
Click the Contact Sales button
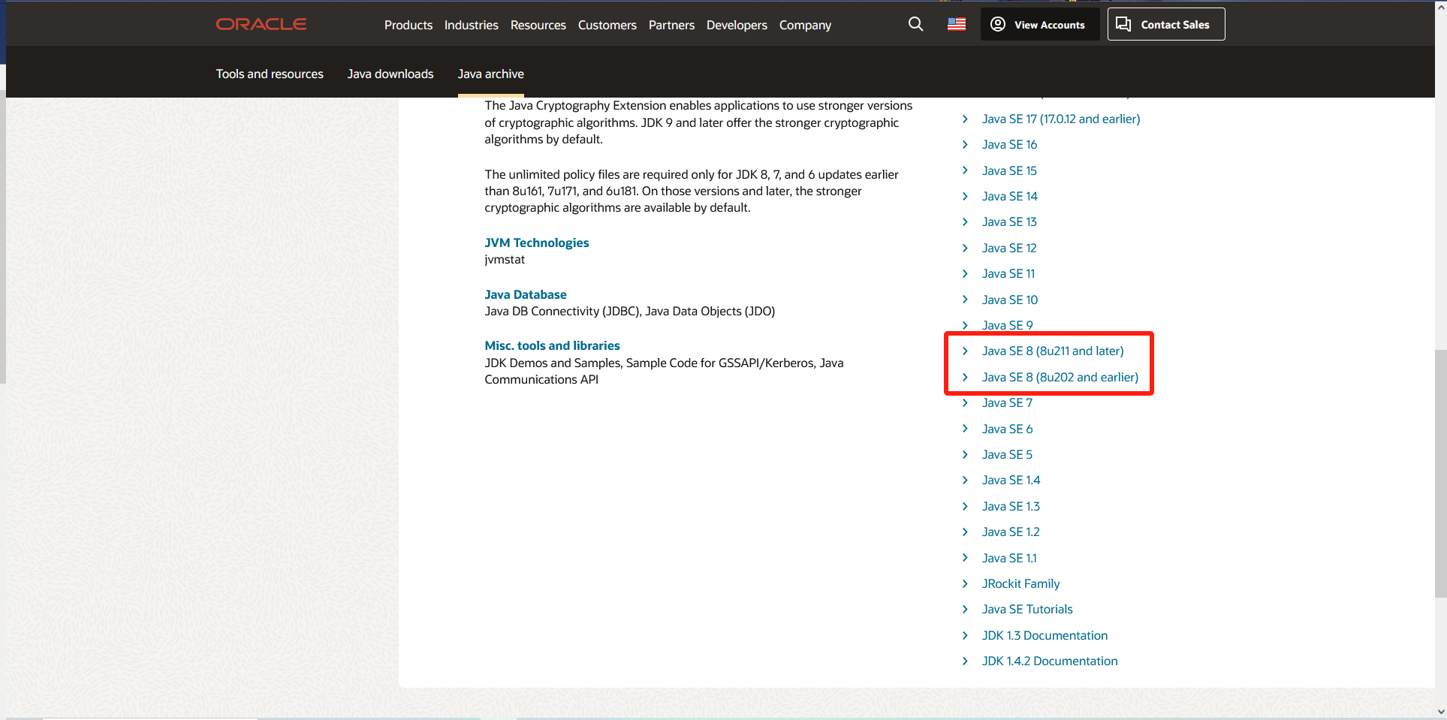[x=1165, y=24]
